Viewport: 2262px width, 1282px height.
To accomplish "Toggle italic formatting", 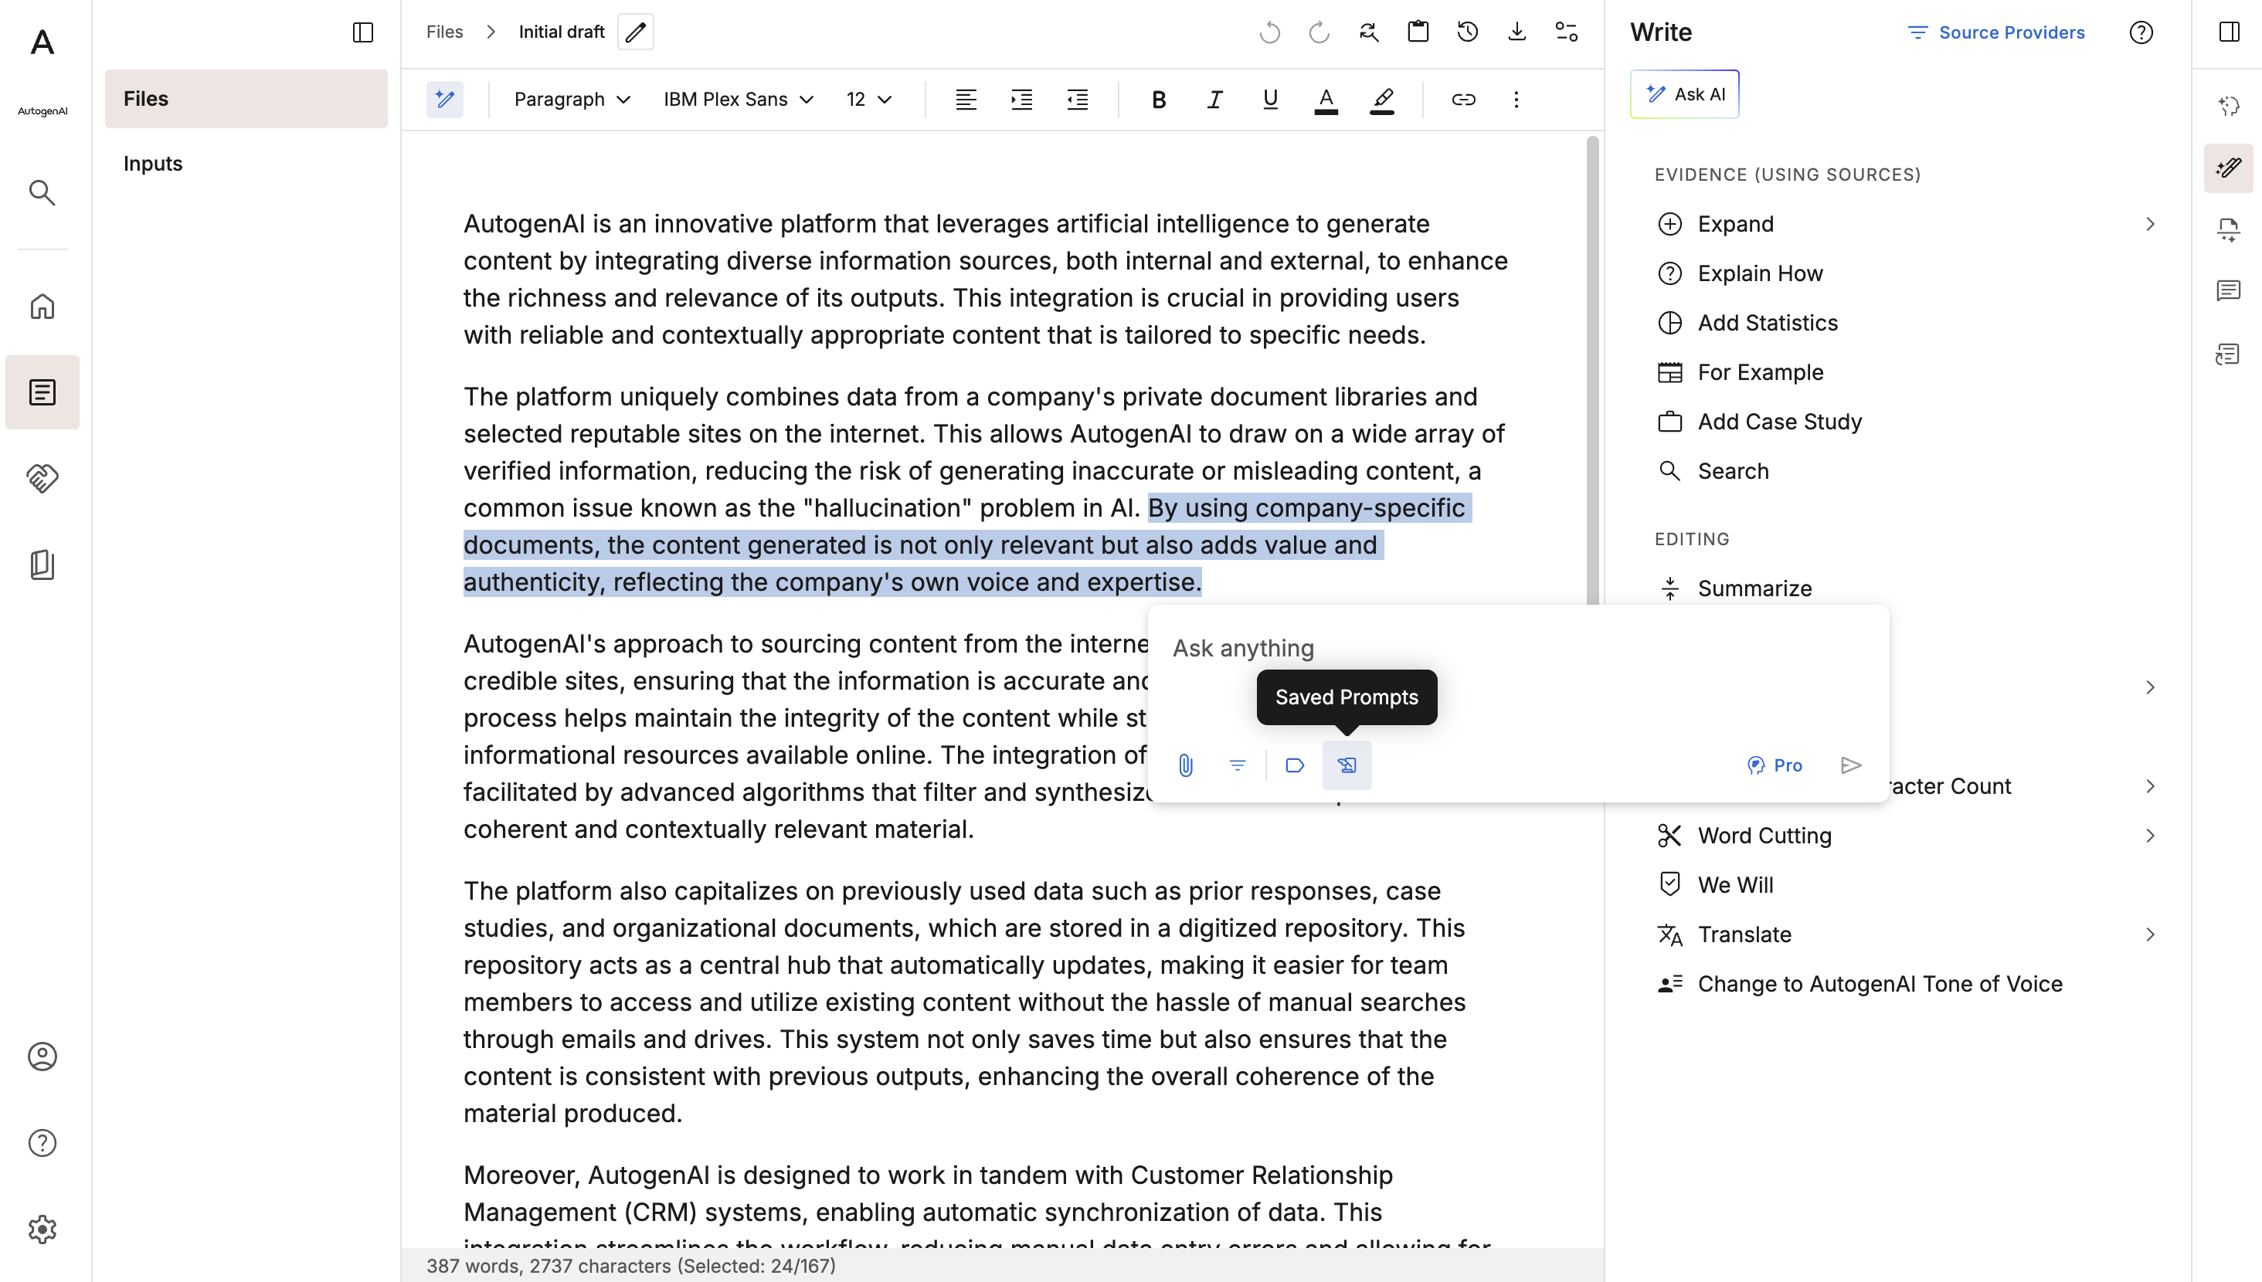I will [x=1215, y=100].
